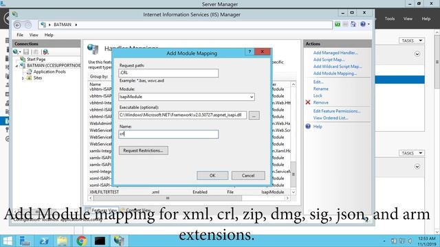Collapse lower Server Manager section chevron
440x247 pixels.
[x=417, y=167]
